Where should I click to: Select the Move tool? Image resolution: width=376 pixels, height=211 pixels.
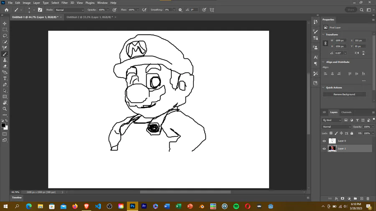coord(5,23)
